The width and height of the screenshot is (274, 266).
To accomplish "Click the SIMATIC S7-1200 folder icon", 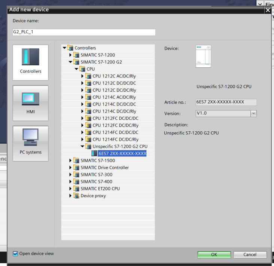I will (x=76, y=55).
